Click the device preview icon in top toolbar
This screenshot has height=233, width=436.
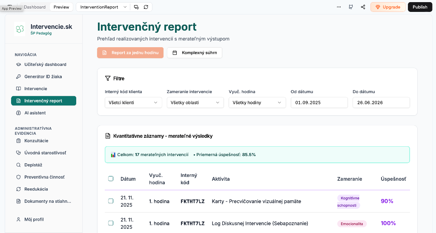(136, 7)
